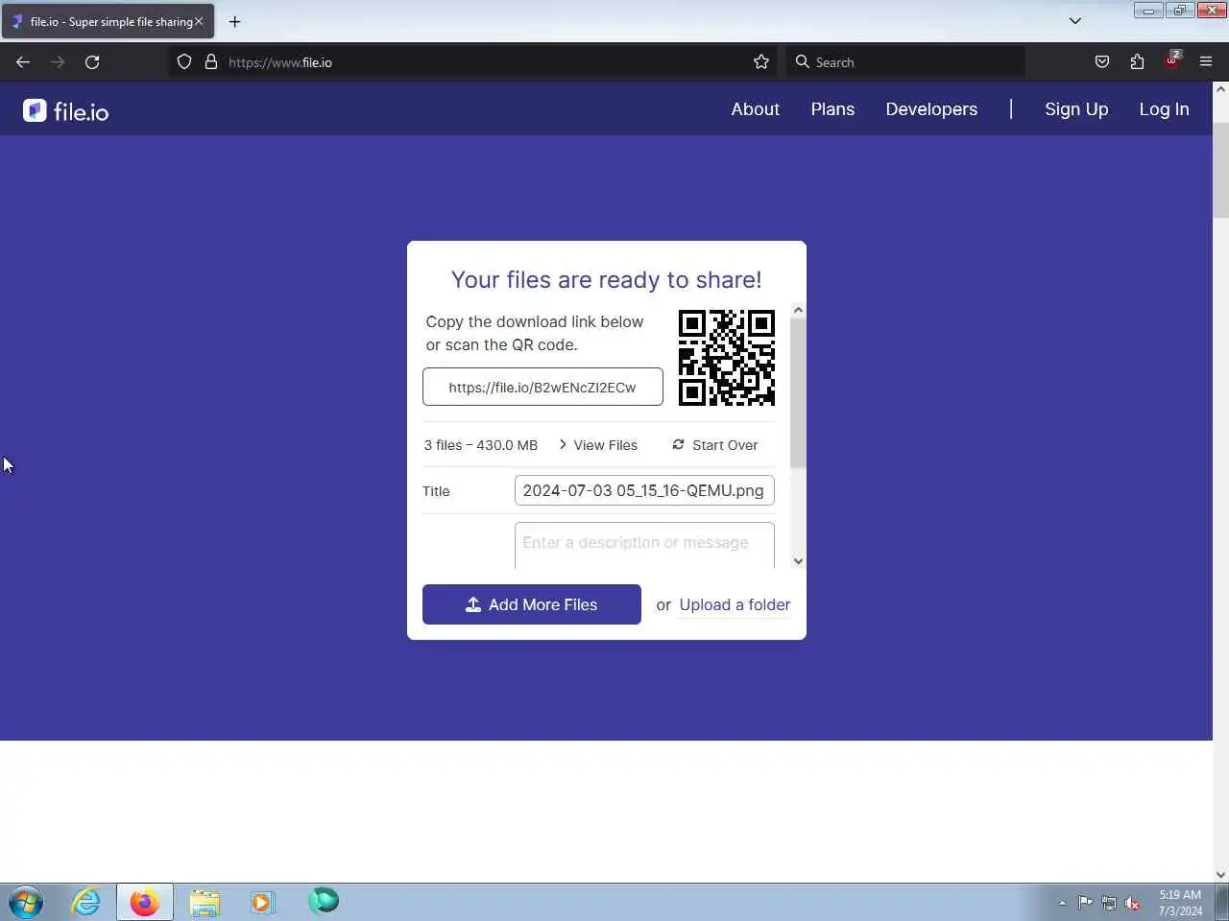The width and height of the screenshot is (1229, 921).
Task: Go back with the browser back arrow
Action: click(x=23, y=62)
